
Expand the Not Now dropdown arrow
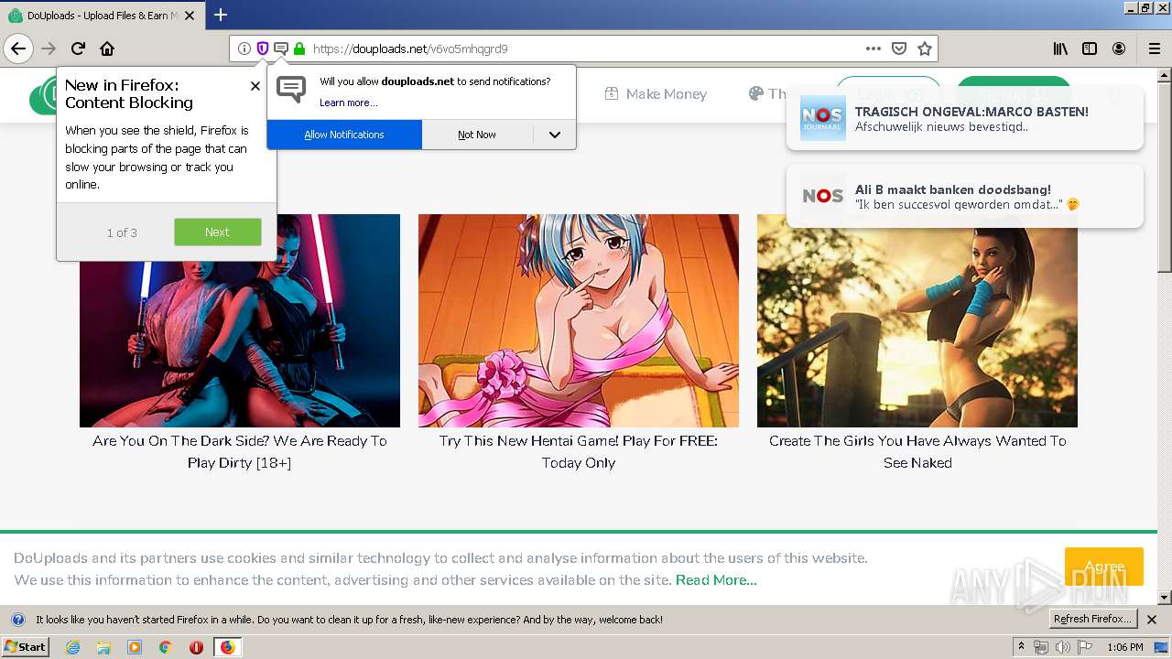point(555,135)
